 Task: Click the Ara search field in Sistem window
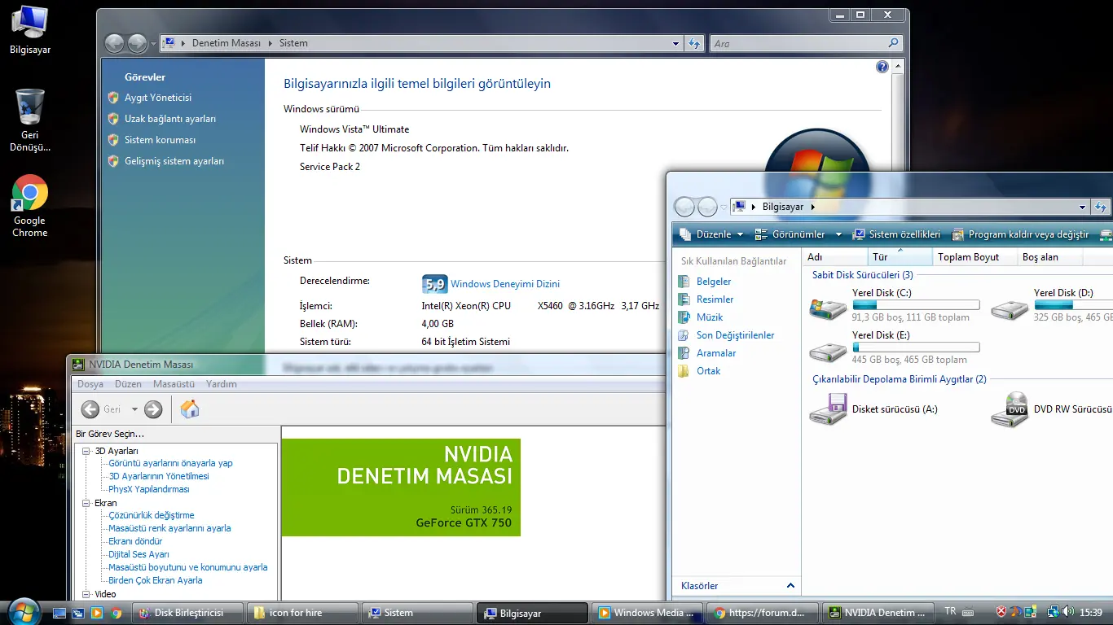pos(798,44)
